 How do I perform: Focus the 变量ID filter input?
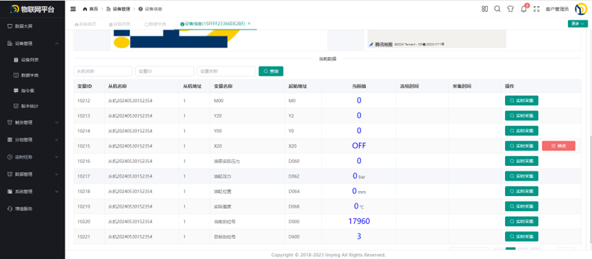[164, 71]
